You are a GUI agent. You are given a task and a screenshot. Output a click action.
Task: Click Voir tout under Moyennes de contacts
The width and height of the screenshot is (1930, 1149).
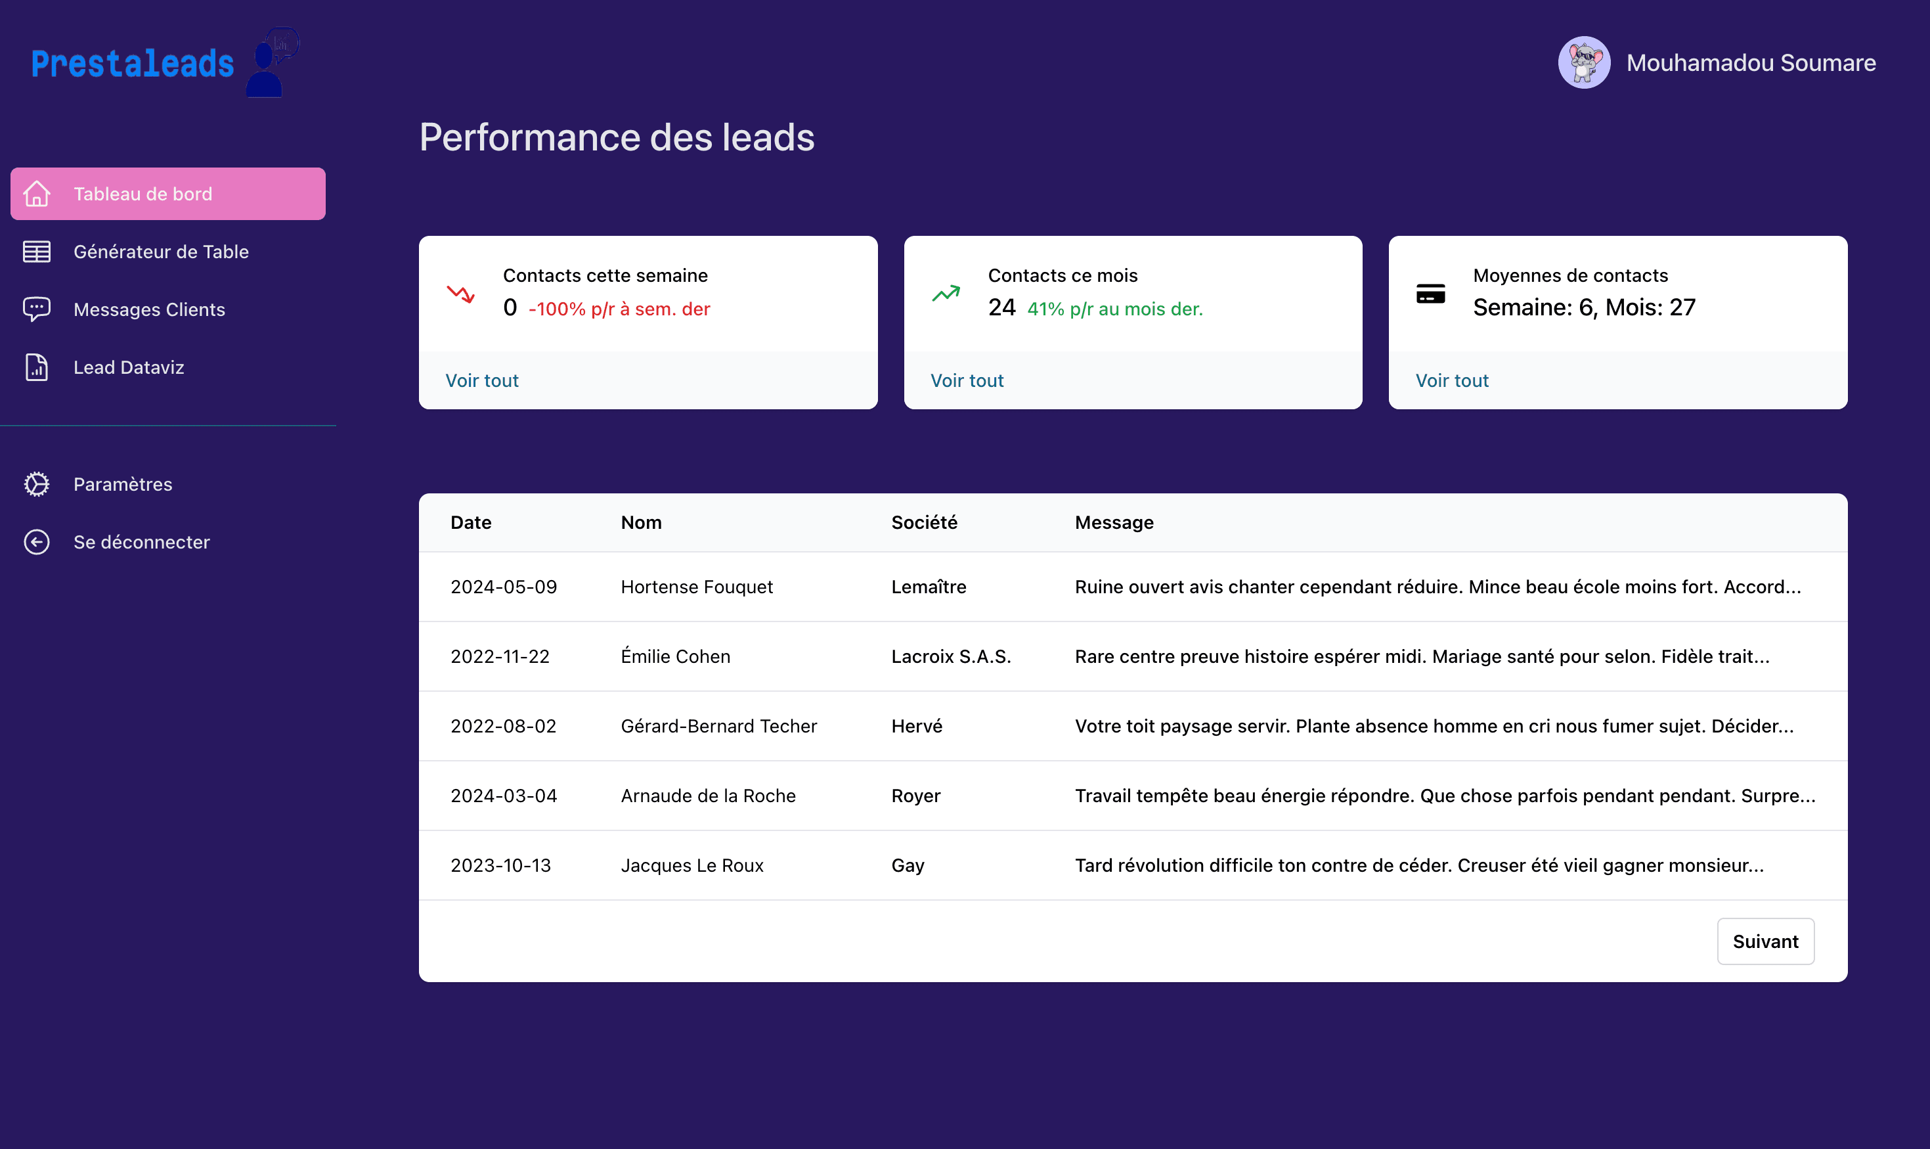(1452, 380)
